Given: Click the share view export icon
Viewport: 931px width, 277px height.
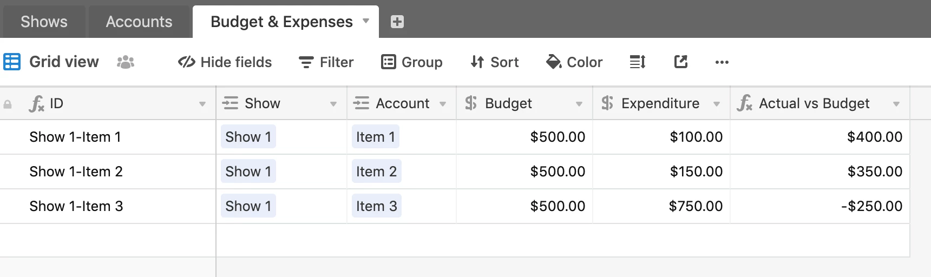Looking at the screenshot, I should [x=681, y=62].
